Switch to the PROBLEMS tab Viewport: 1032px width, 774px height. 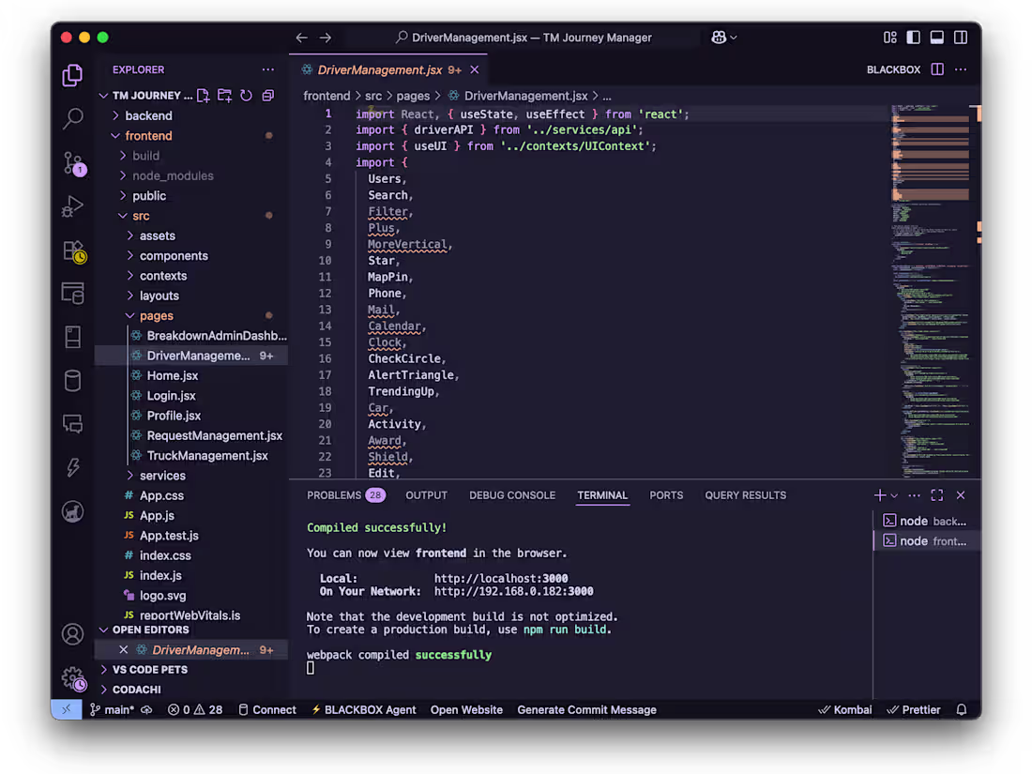pyautogui.click(x=334, y=495)
